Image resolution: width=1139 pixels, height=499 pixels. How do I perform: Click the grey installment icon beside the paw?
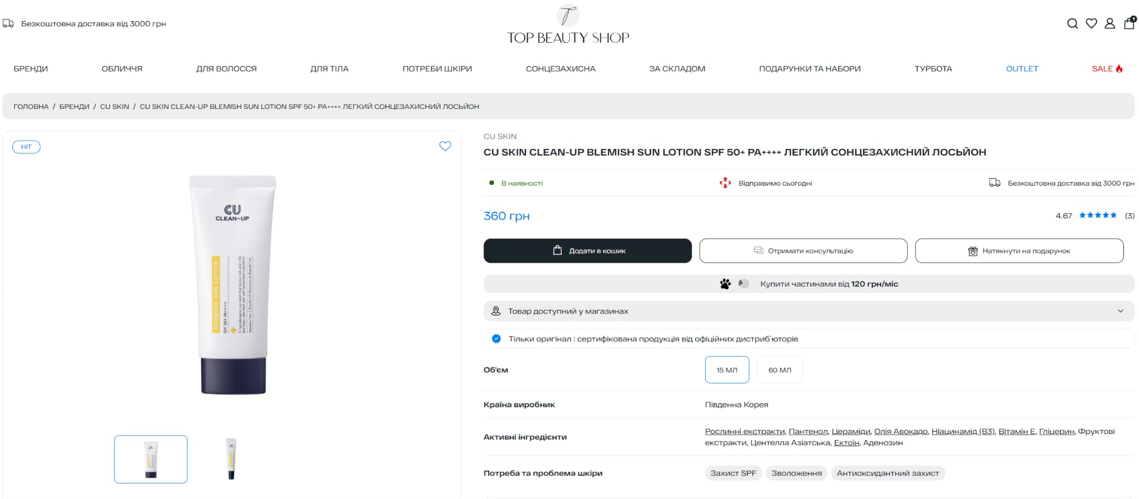pos(744,283)
